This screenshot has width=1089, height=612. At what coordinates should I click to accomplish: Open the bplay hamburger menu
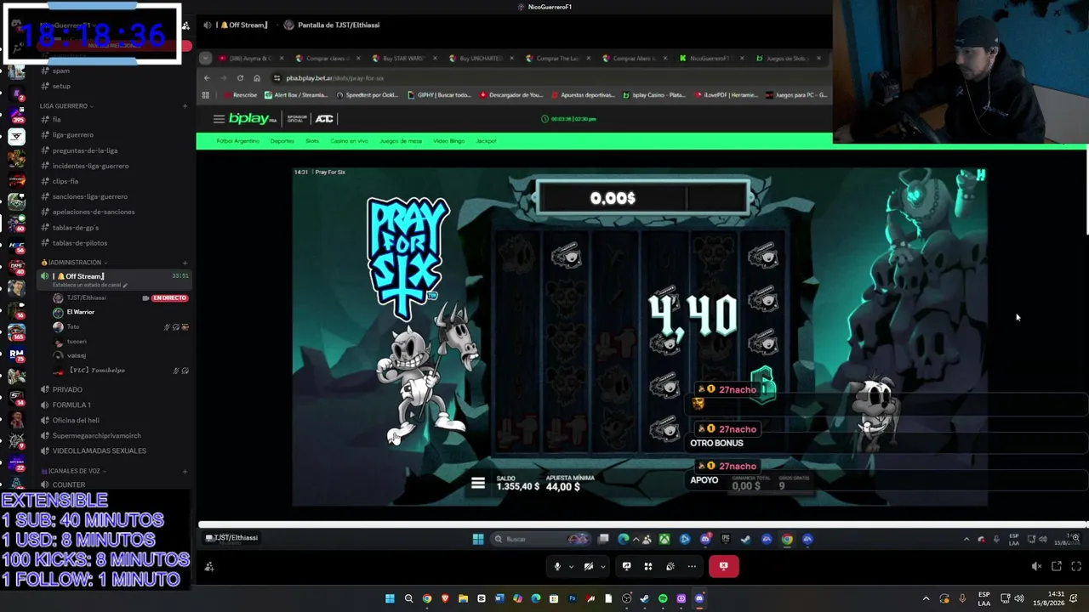(219, 119)
